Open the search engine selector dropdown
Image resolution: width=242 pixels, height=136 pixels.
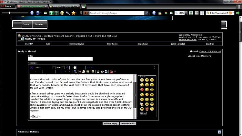pos(86,13)
